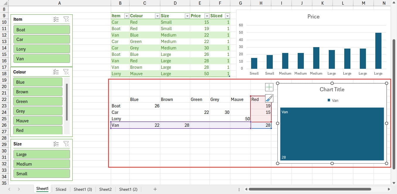The image size is (397, 194).
Task: Toggle multi-select in the Item slicer
Action: click(x=56, y=19)
